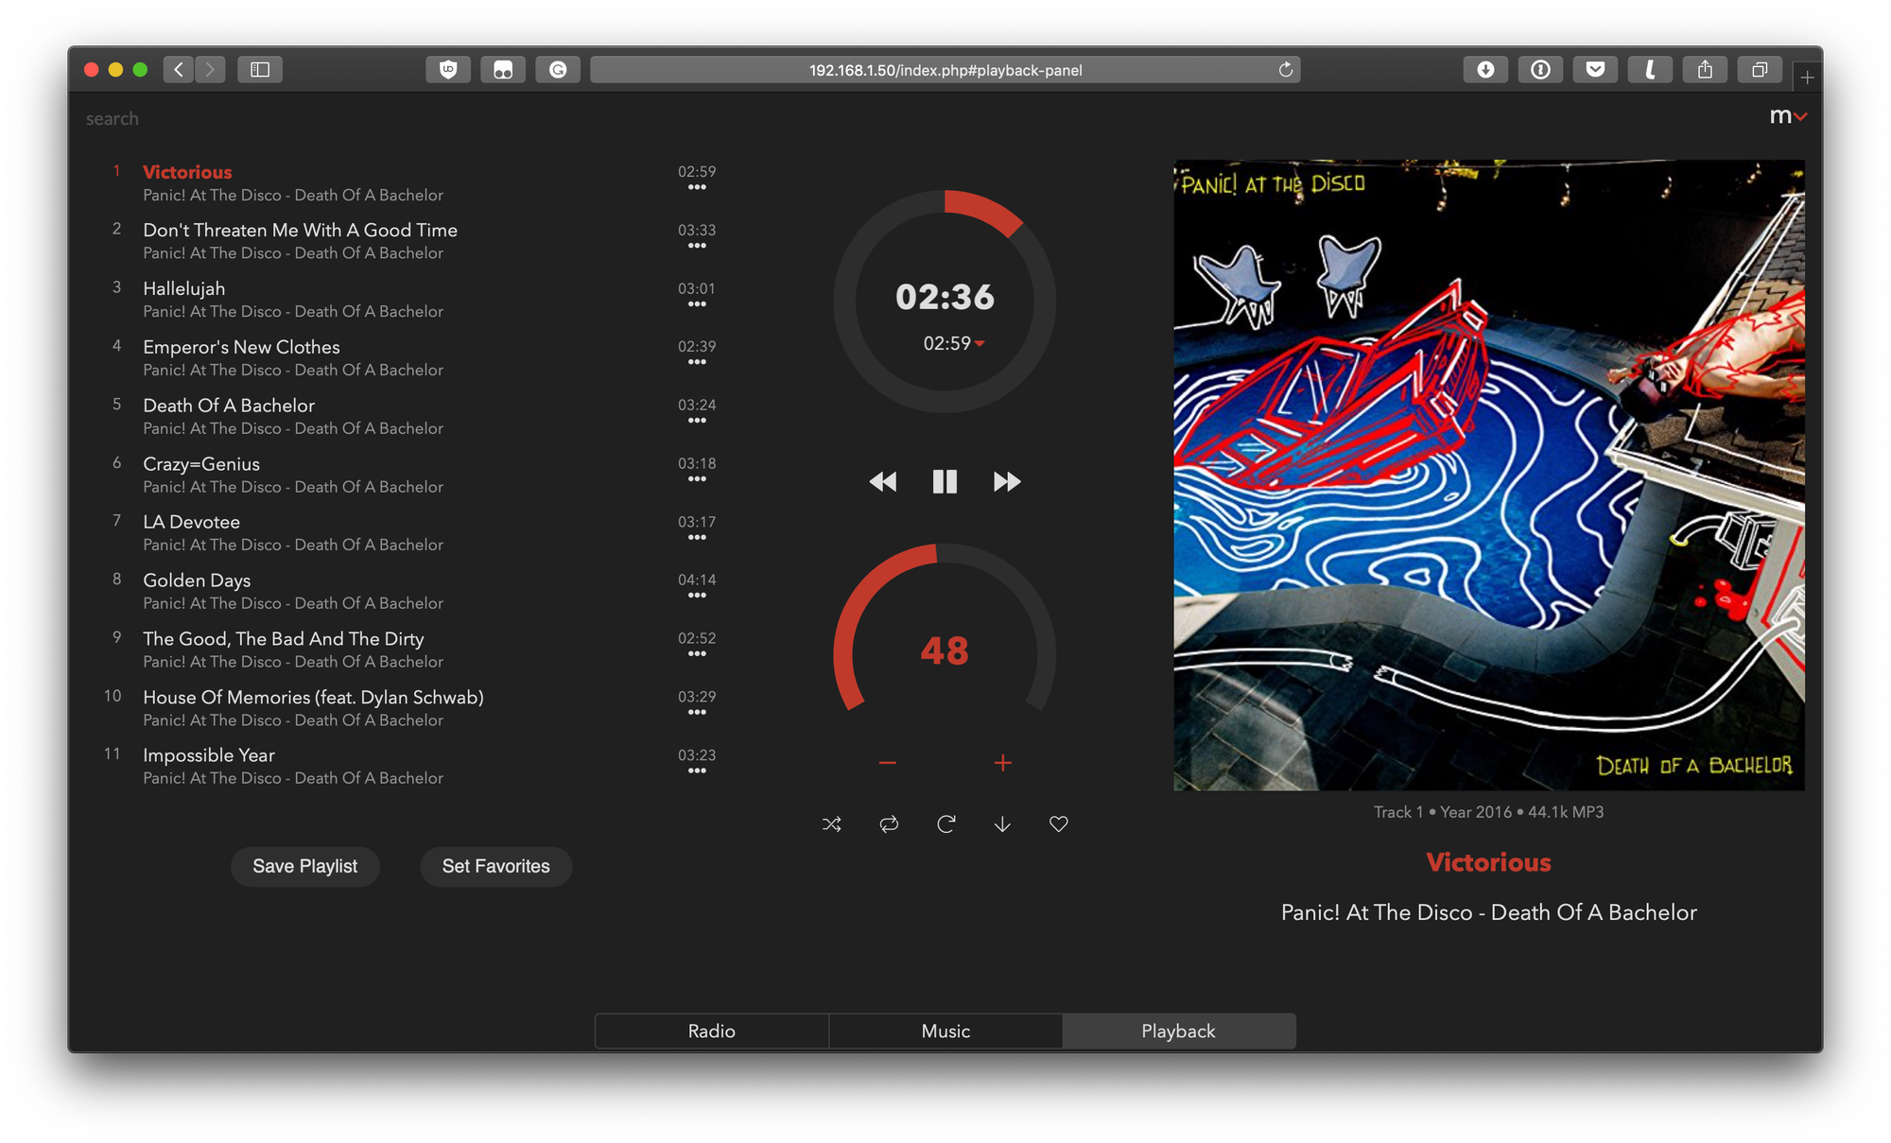Show downloads with the down-arrow icon
Image resolution: width=1891 pixels, height=1143 pixels.
1485,69
